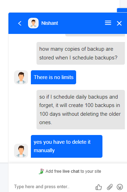Click the blue tab above chat window

pos(122,10)
